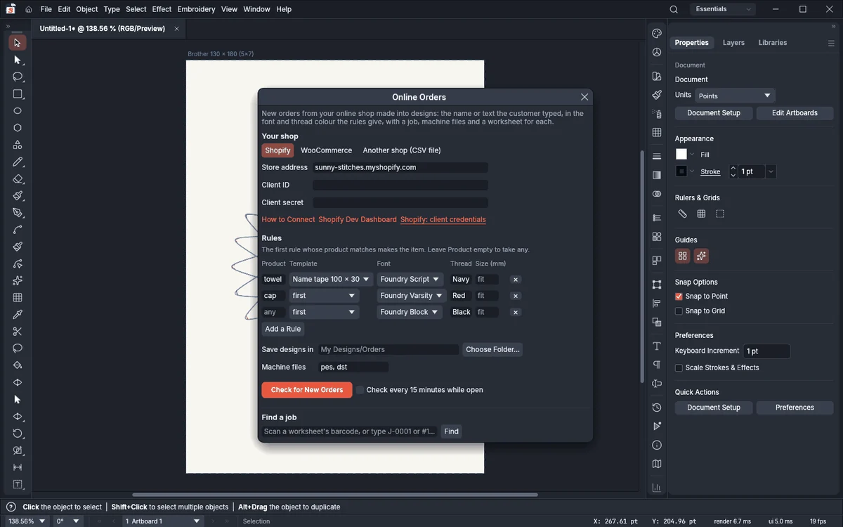Open the Embroidery menu
Screen dimensions: 843x527
click(x=196, y=9)
